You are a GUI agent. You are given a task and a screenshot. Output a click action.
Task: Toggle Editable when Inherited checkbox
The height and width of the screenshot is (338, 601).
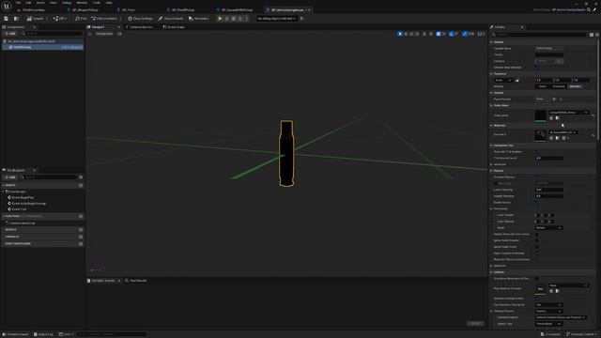[537, 68]
